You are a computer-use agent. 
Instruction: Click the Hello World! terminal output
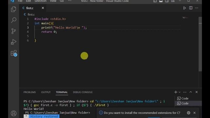coord(34,109)
